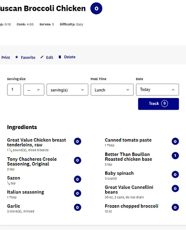
Task: Click the pencil icon next to Edit
Action: click(x=42, y=57)
